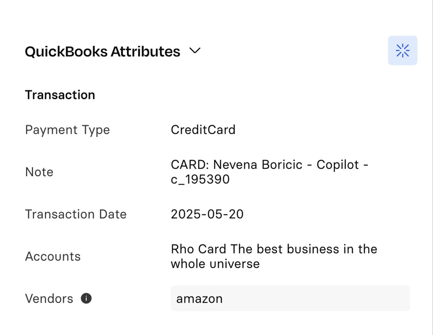Click the Transaction Date label
This screenshot has height=335, width=433.
(76, 214)
